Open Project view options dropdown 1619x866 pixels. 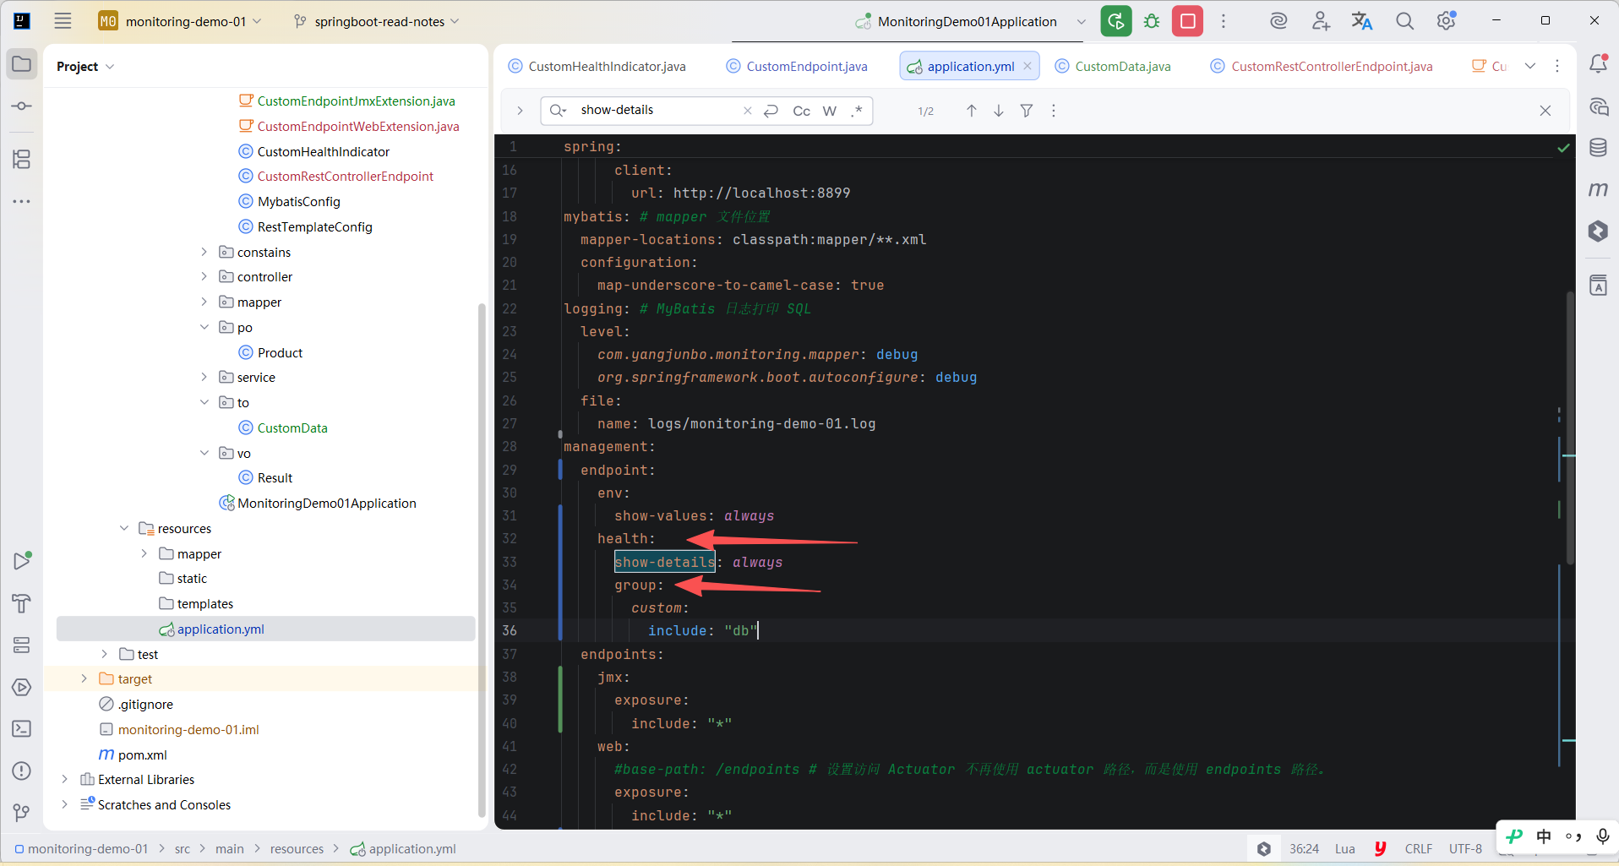(110, 66)
